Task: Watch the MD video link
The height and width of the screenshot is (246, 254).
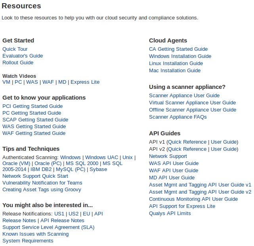Action: point(62,82)
